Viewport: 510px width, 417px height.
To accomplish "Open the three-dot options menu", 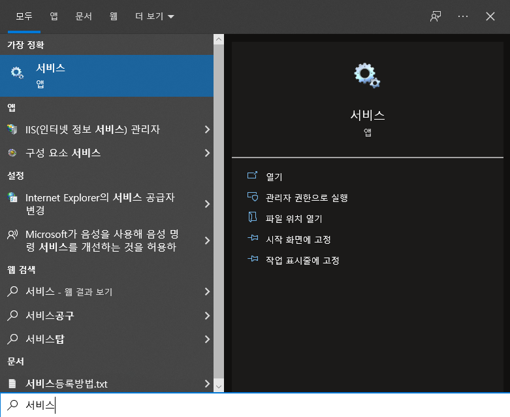I will [x=463, y=16].
